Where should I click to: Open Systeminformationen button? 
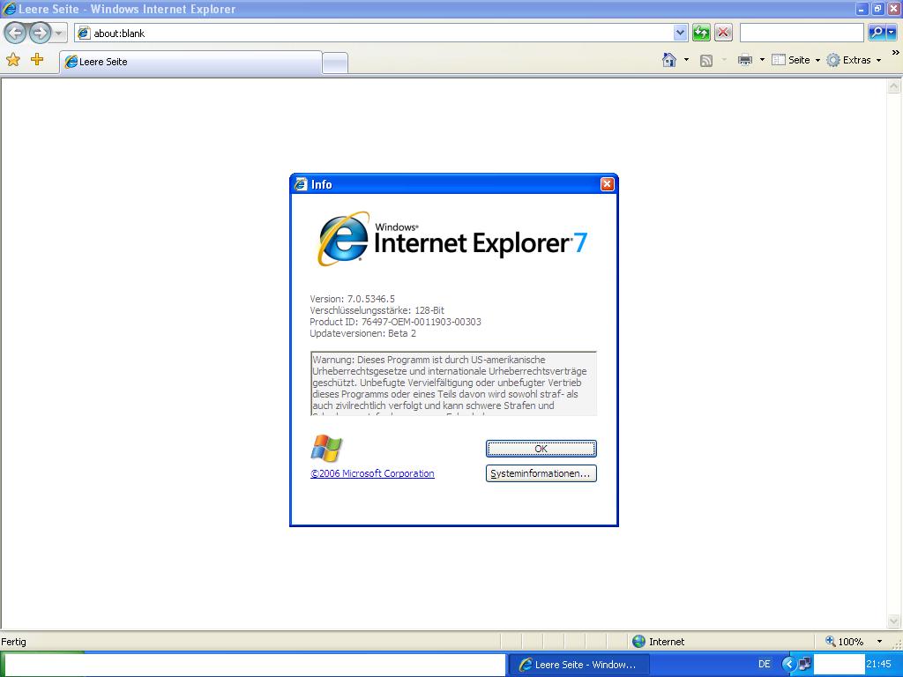tap(541, 473)
